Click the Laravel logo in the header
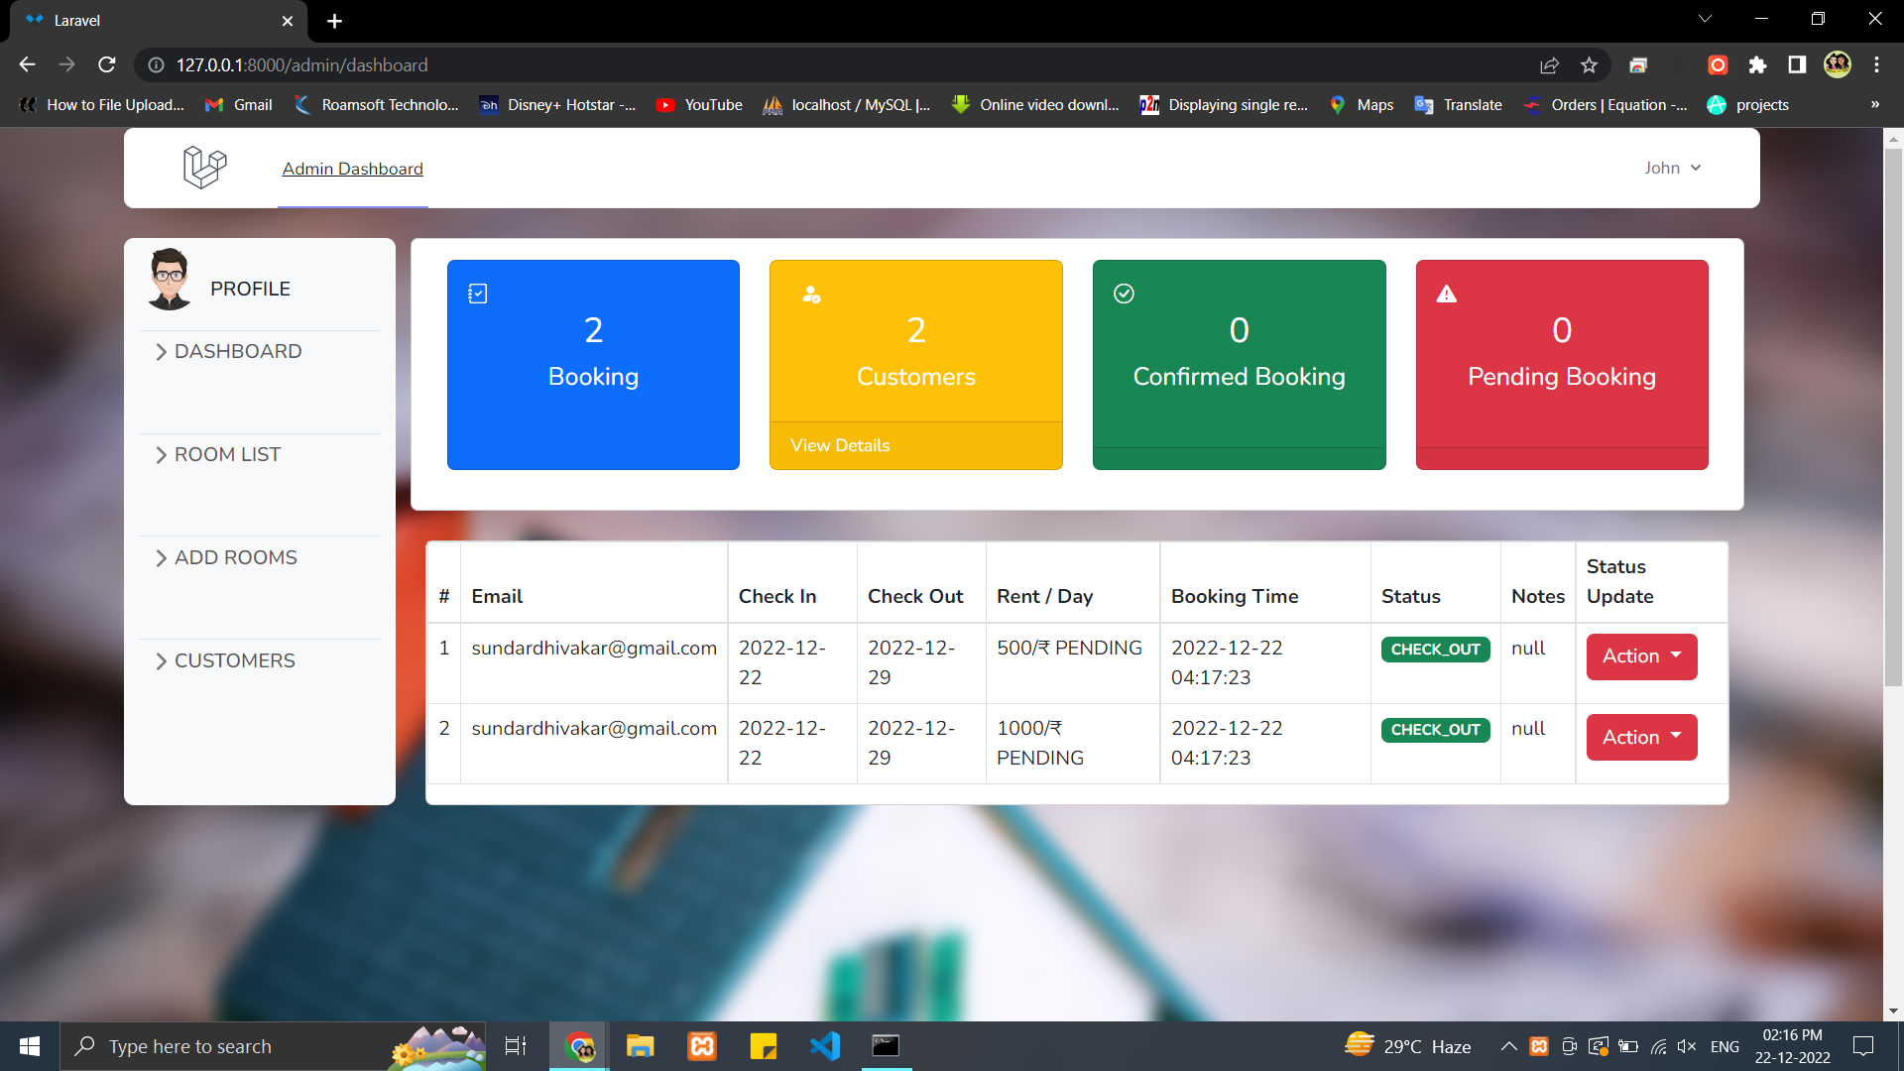 (204, 167)
